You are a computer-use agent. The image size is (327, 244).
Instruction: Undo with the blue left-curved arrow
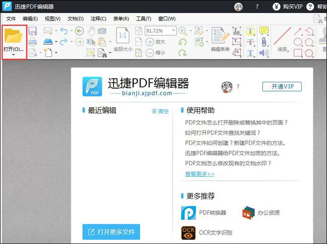(64, 31)
